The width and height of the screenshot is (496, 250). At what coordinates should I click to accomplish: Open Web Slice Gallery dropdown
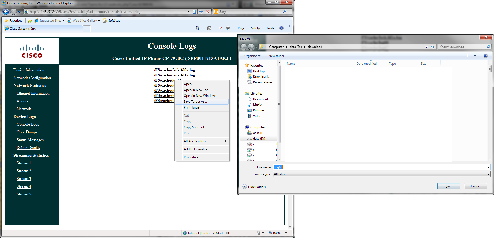(x=84, y=21)
